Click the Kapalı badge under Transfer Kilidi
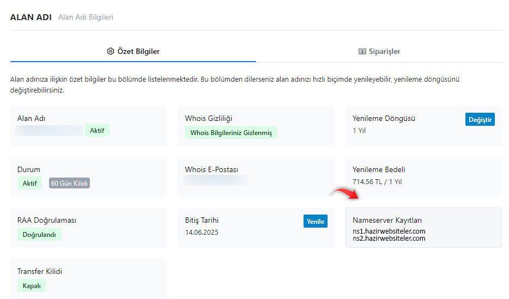The width and height of the screenshot is (509, 299). click(x=32, y=285)
